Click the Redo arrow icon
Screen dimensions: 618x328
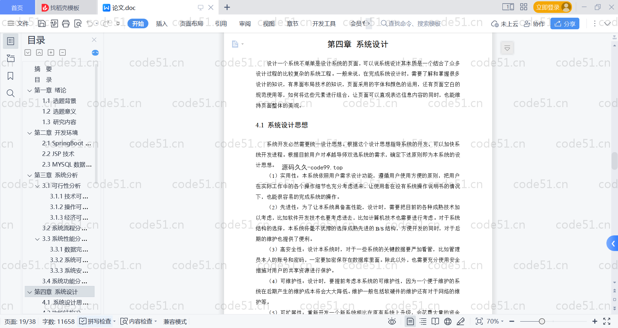point(106,23)
